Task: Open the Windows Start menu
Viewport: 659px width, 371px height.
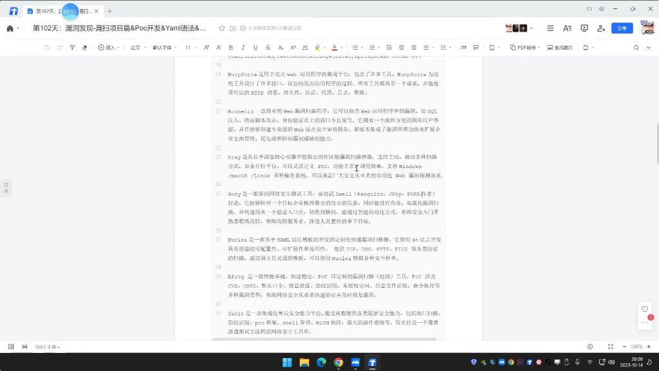Action: point(287,362)
